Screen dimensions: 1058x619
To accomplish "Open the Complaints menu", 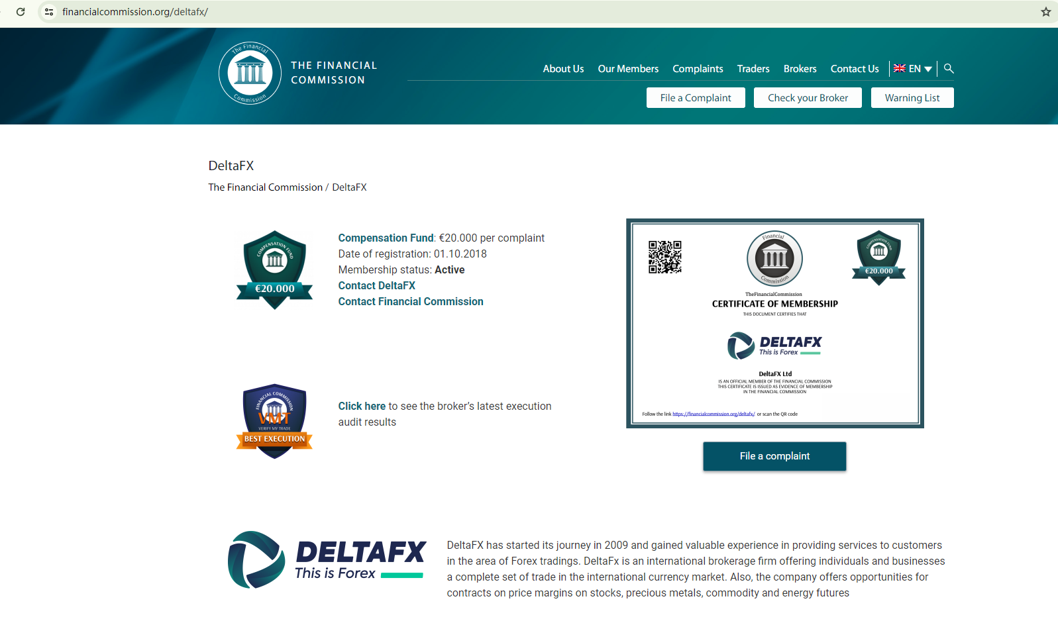I will coord(698,69).
